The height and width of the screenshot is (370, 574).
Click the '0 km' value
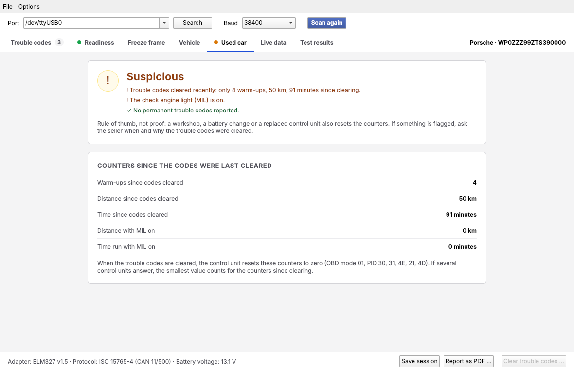pos(469,231)
